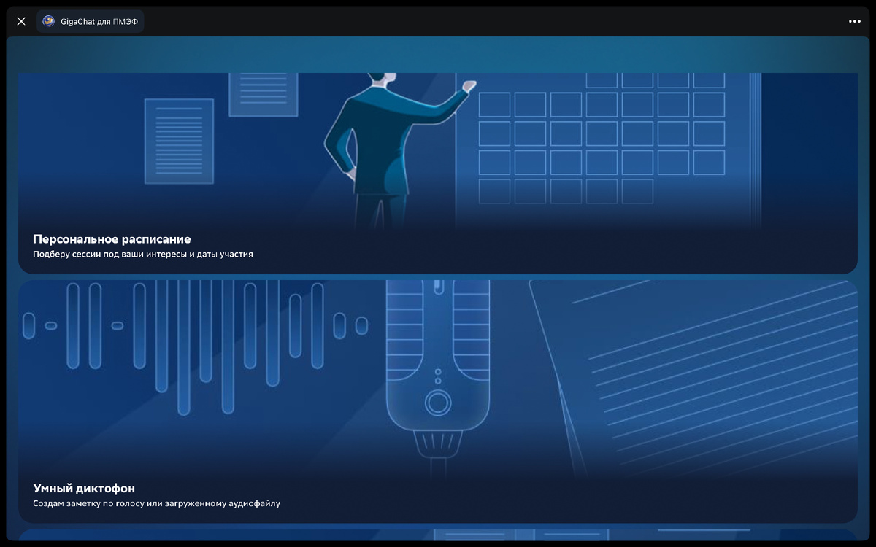Open the GigaChat для ПМЭФ title chip
The image size is (876, 547).
91,21
